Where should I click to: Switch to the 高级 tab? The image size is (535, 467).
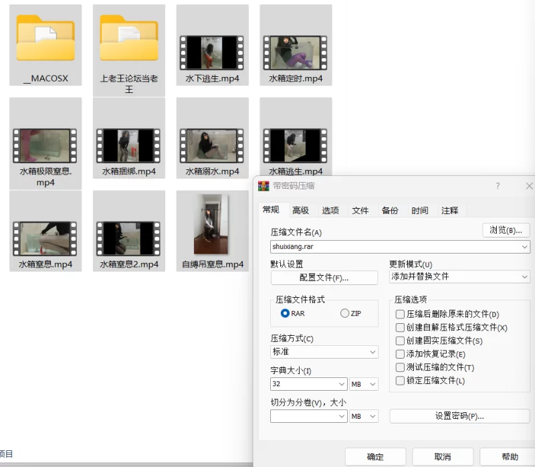tap(300, 210)
